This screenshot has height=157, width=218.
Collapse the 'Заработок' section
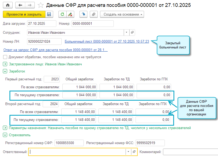click(x=5, y=71)
